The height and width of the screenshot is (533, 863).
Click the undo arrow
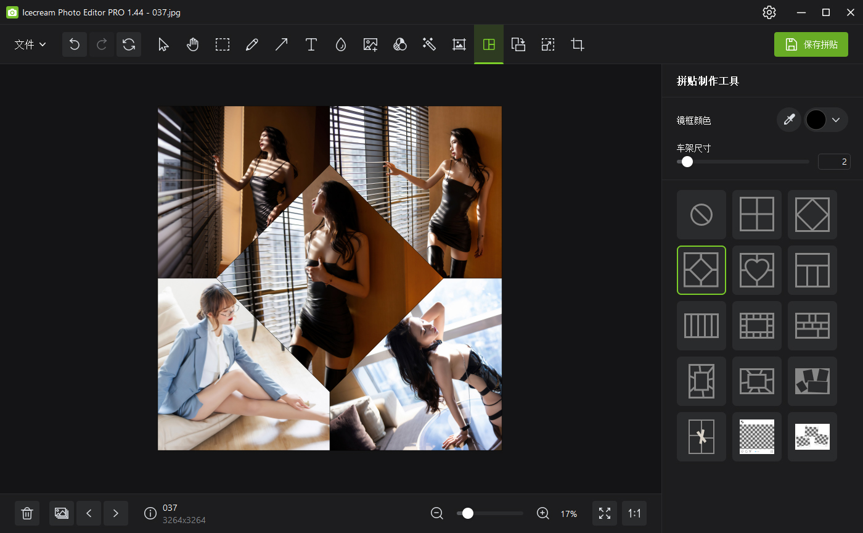[x=74, y=44]
